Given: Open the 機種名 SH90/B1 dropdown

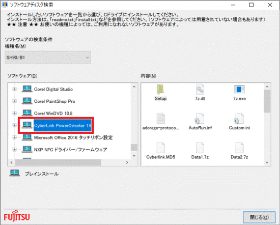Looking at the screenshot, I should tap(48, 58).
